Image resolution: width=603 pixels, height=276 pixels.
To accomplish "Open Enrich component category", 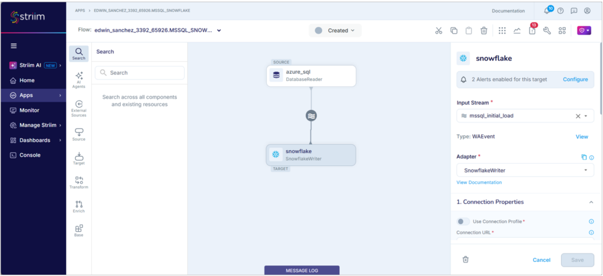I will tap(79, 207).
